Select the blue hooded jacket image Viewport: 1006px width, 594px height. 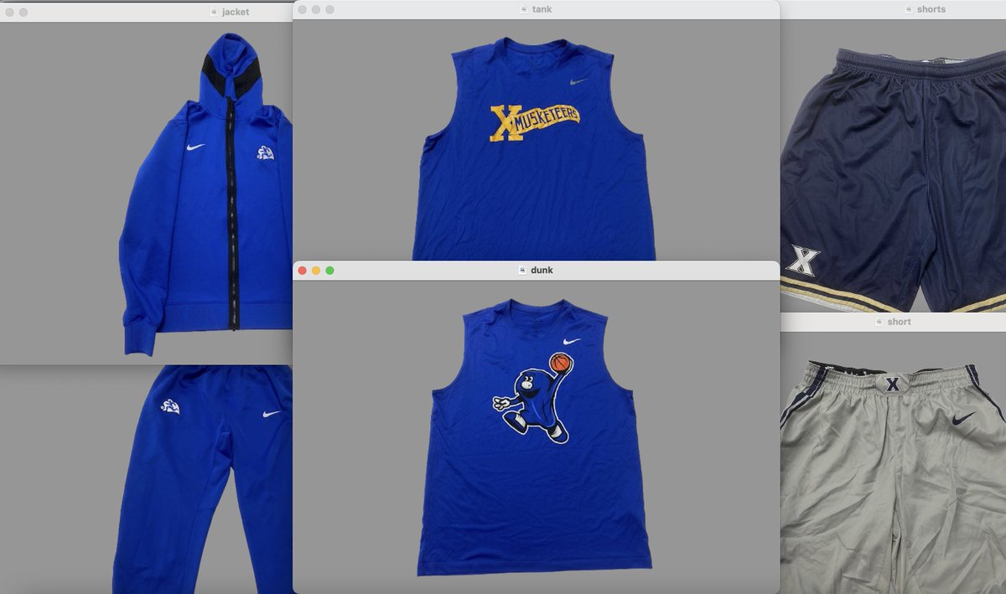[205, 193]
